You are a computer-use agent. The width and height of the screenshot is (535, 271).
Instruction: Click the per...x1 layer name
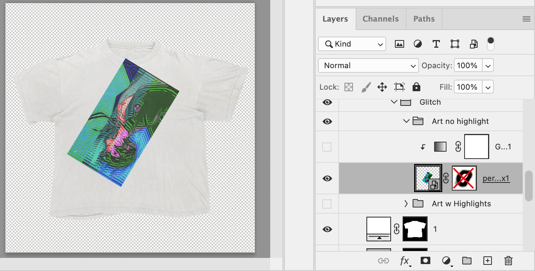pyautogui.click(x=496, y=179)
